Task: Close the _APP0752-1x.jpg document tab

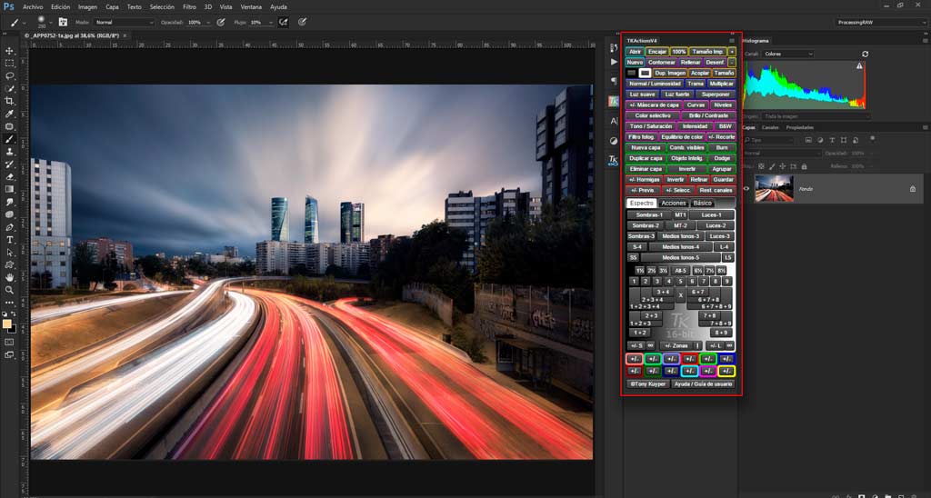Action: click(x=125, y=35)
